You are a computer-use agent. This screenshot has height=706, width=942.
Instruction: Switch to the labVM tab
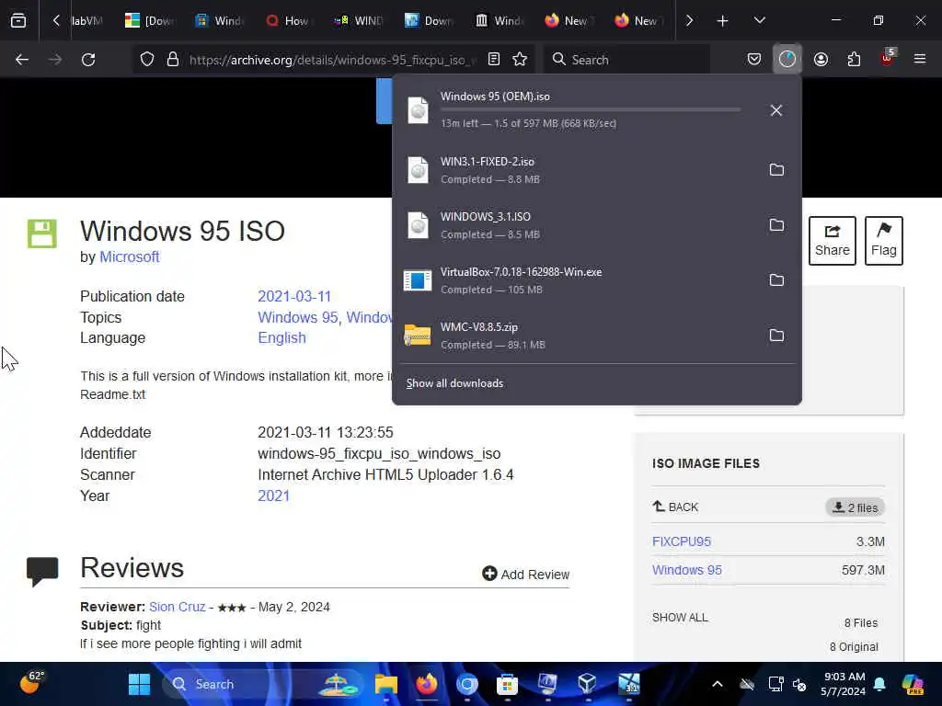pos(87,20)
